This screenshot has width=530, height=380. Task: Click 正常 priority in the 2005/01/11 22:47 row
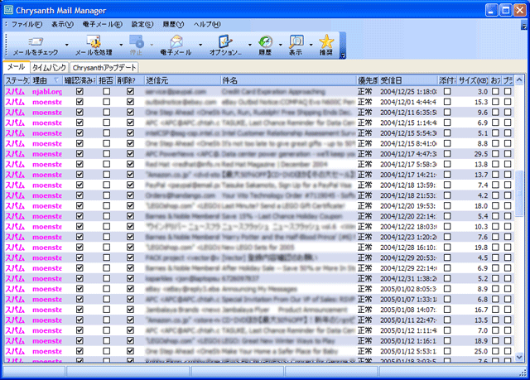click(364, 320)
